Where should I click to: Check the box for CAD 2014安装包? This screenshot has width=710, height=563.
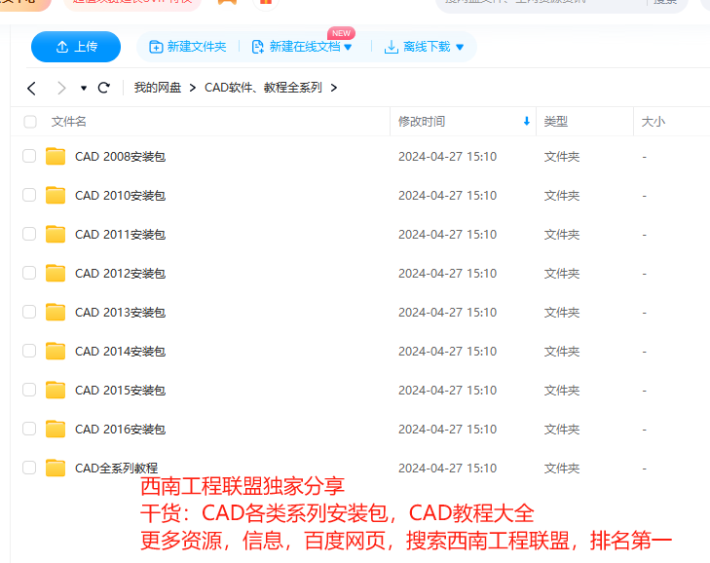(x=29, y=351)
